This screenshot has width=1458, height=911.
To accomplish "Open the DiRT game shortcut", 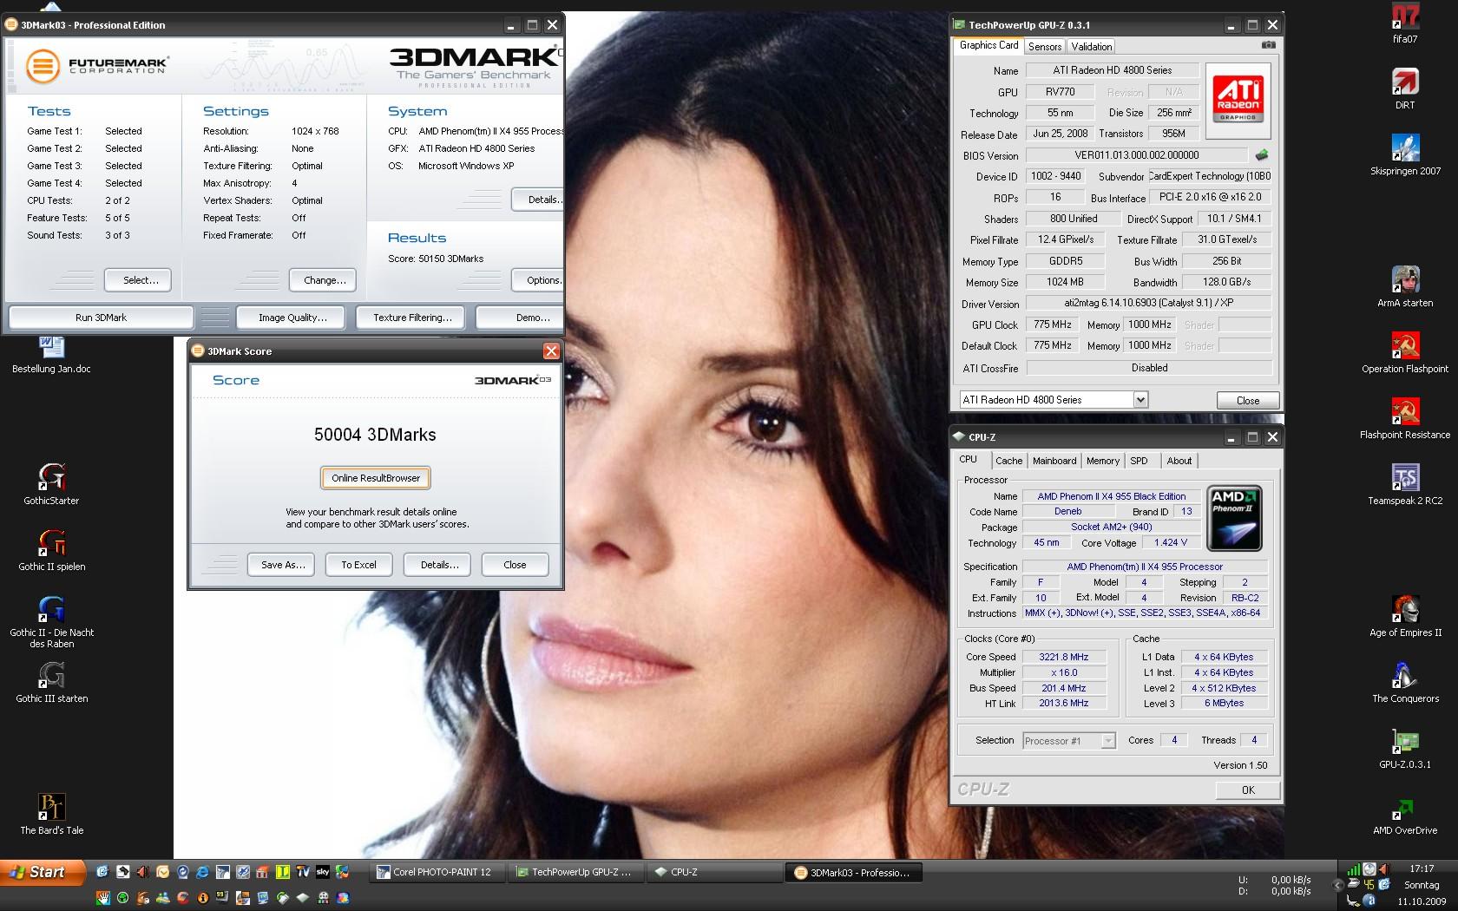I will pyautogui.click(x=1404, y=82).
